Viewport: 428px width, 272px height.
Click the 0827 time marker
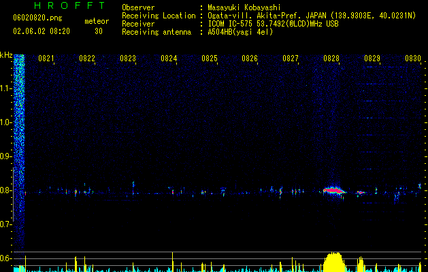click(291, 58)
